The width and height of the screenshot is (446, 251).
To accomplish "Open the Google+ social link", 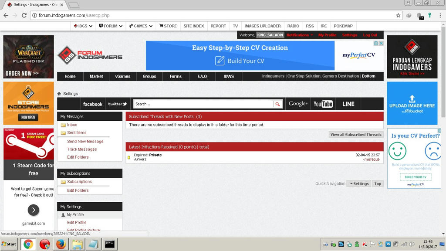I will pos(298,104).
